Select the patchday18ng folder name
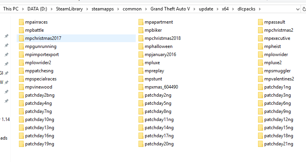Viewport: 306px width, 162px height. [279, 136]
